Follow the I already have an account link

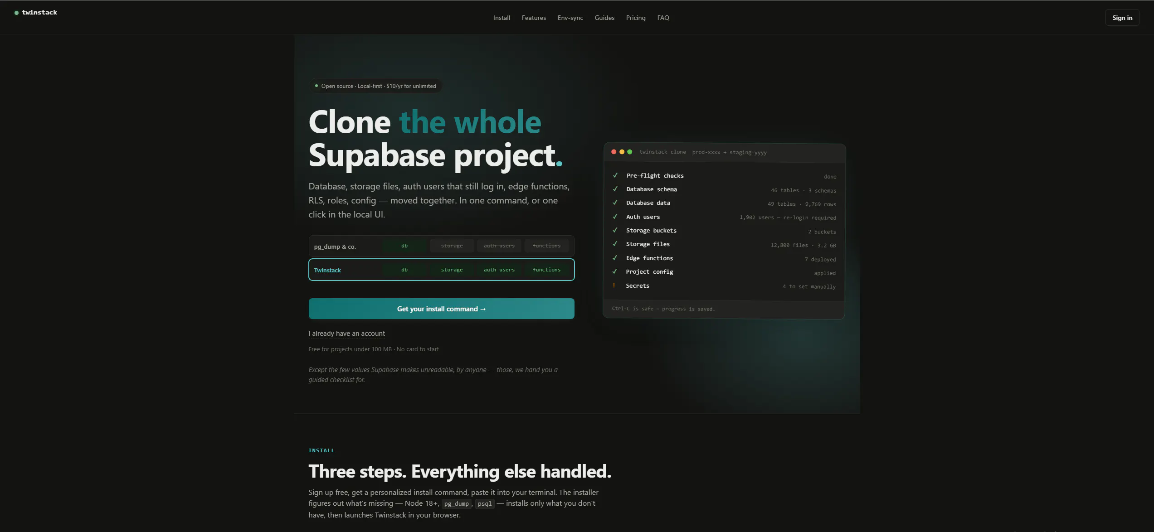347,334
